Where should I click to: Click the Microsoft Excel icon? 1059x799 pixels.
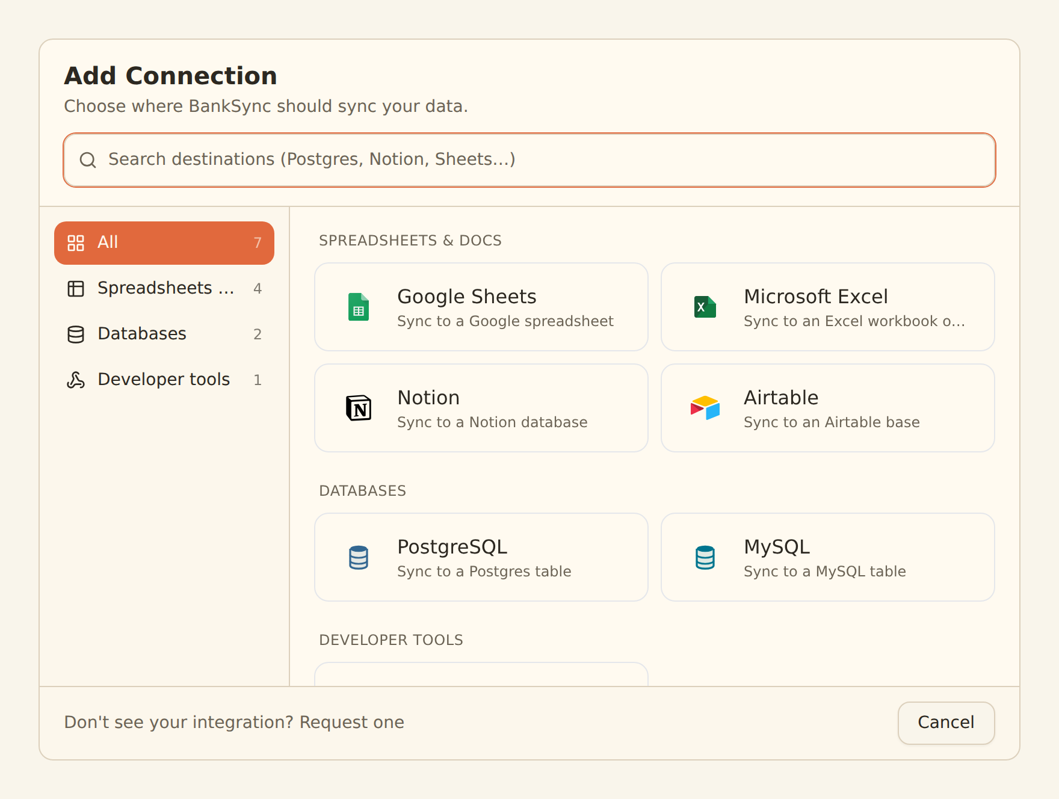click(x=705, y=307)
